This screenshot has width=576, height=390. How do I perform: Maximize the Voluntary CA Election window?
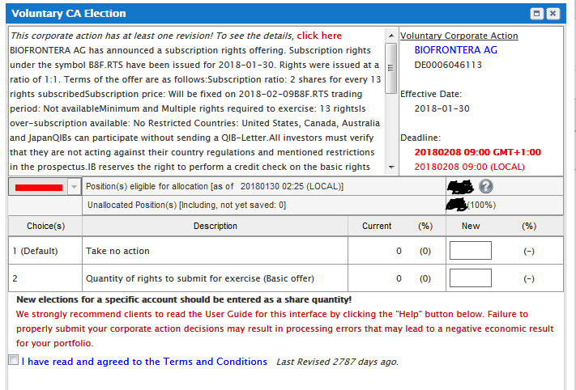[x=536, y=14]
